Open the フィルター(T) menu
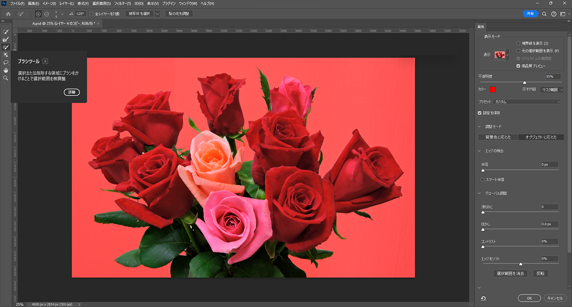Screen dimensions: 572x307 click(x=123, y=3)
